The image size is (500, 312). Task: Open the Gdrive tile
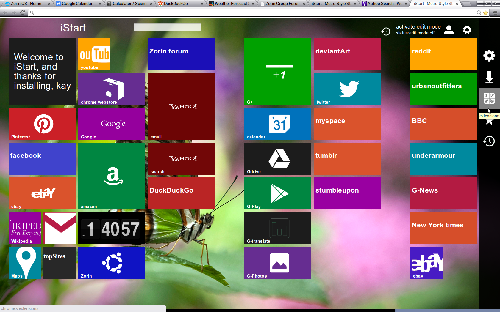tap(278, 159)
